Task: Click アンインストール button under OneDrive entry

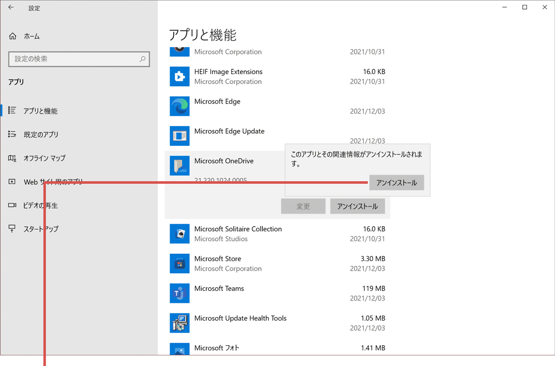Action: pos(358,206)
